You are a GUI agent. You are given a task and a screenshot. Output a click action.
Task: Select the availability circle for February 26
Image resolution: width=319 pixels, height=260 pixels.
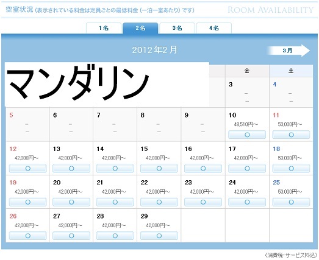(28, 236)
